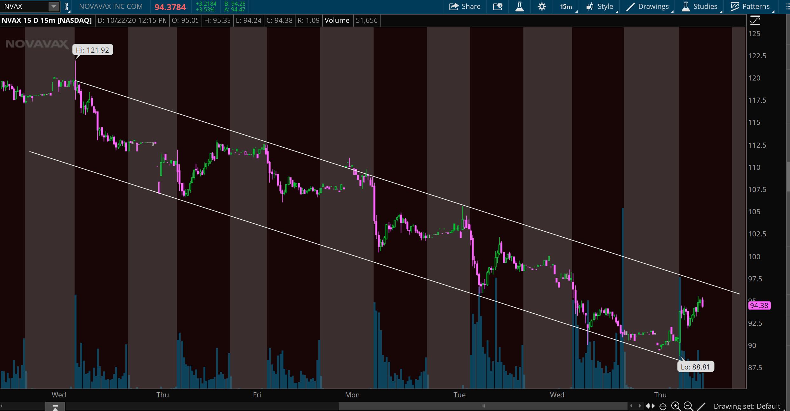This screenshot has height=411, width=790.
Task: Open chart settings gear icon
Action: tap(542, 7)
